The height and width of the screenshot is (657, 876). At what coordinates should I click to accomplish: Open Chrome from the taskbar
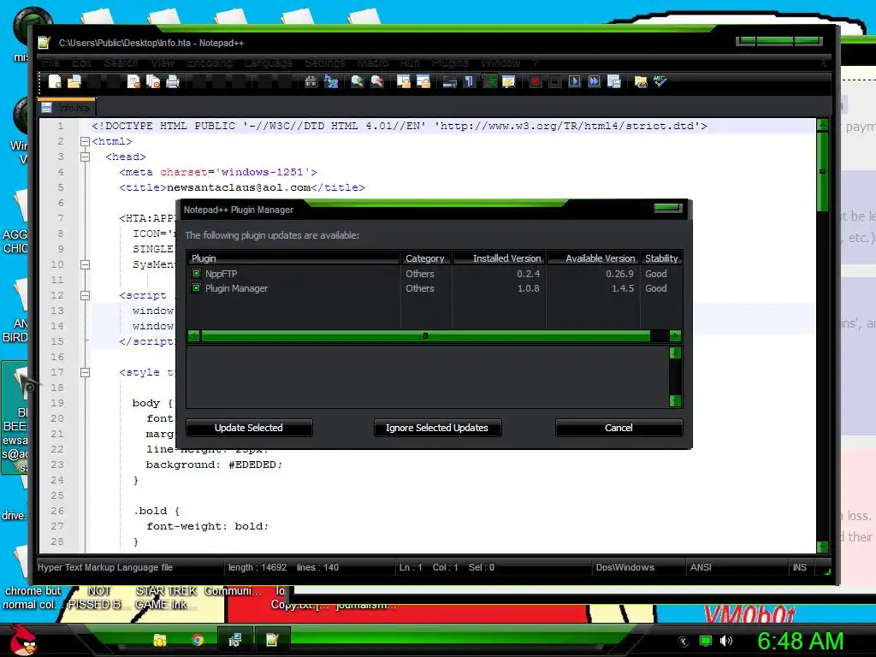(x=198, y=640)
